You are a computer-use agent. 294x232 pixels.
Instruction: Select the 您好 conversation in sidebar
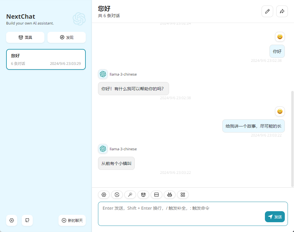click(46, 59)
